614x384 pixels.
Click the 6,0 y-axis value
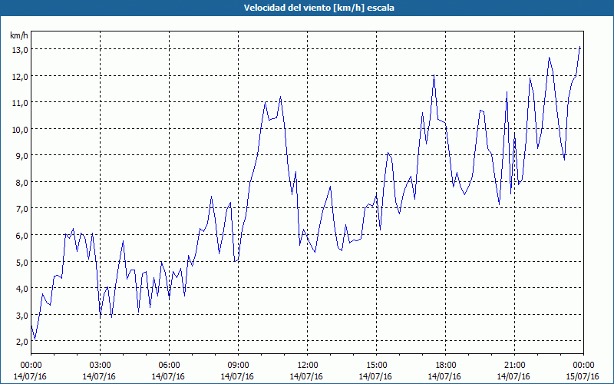(x=21, y=236)
